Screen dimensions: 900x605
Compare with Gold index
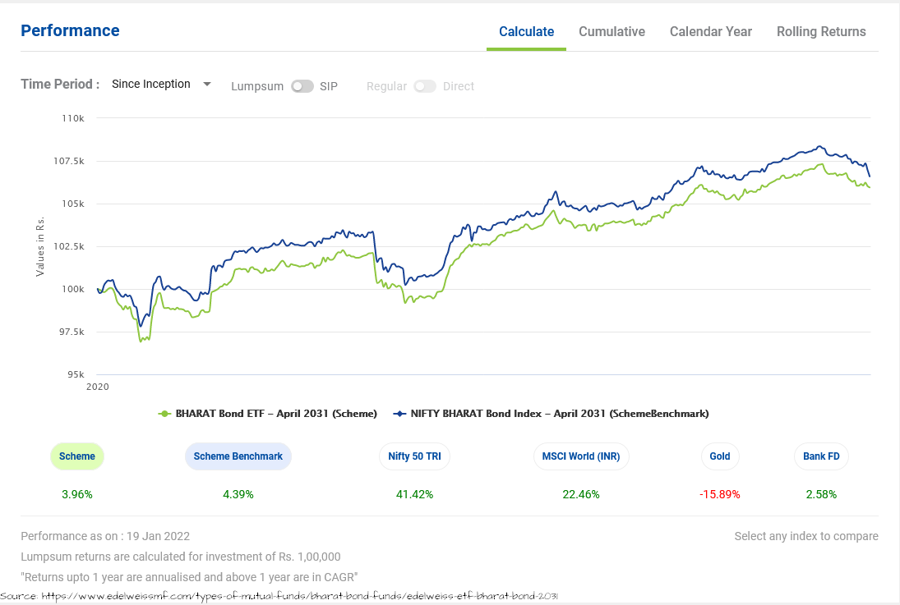coord(720,456)
